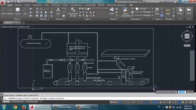The height and width of the screenshot is (110, 196).
Task: Click the customization menu icon in status bar
Action: point(194,102)
